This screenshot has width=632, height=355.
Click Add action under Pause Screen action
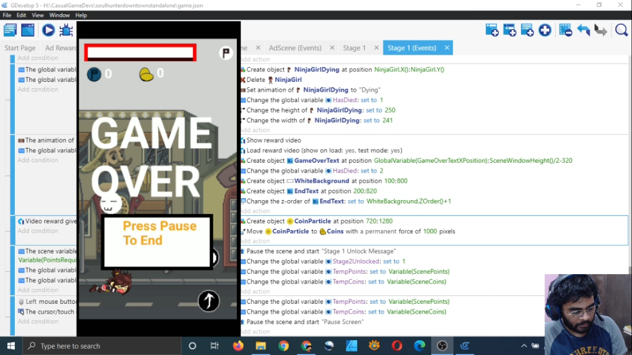pos(255,331)
